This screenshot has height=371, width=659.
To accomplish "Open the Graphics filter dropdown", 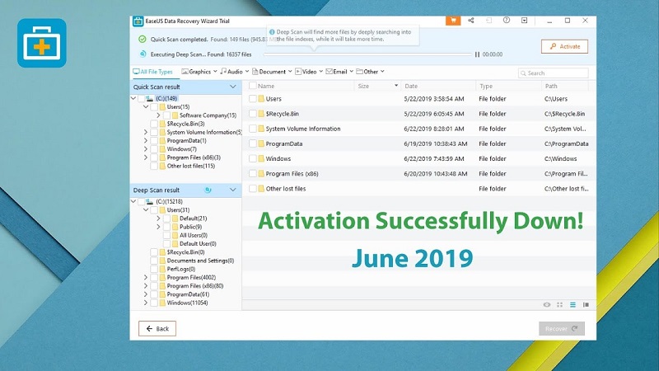I will pos(199,72).
